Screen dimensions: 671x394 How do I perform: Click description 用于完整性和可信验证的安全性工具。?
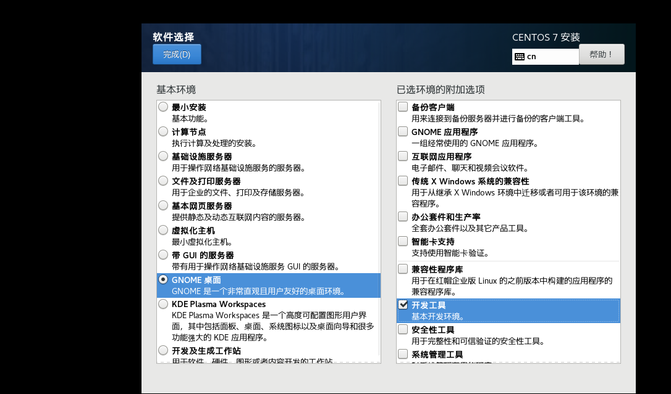click(478, 342)
